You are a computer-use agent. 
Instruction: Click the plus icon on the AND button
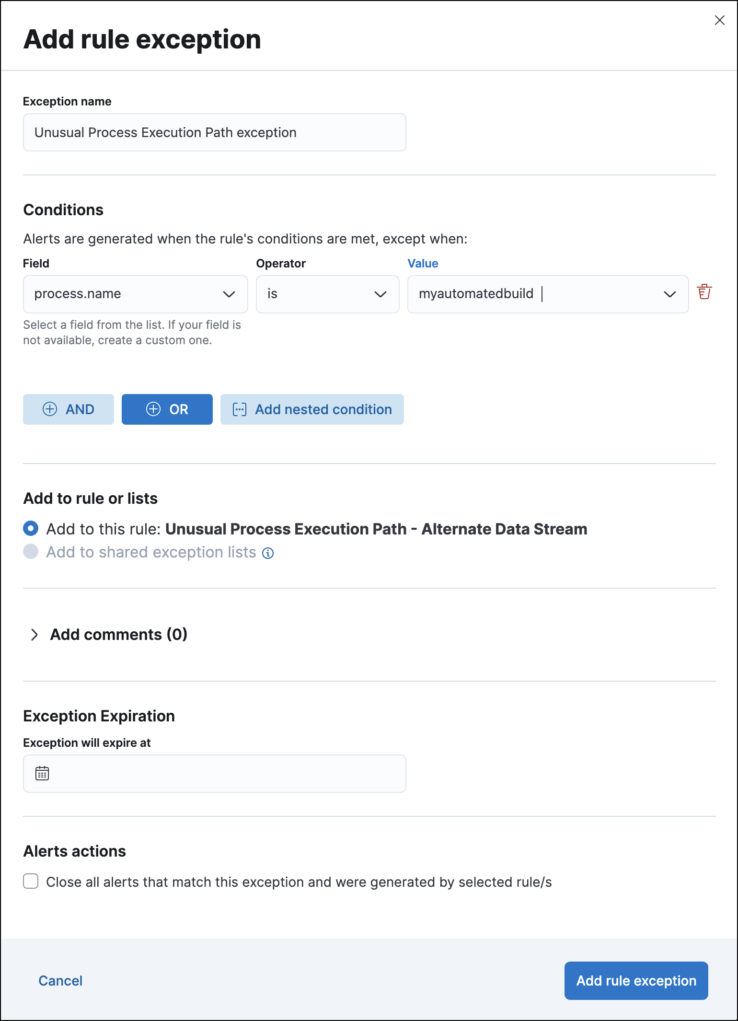pos(49,409)
